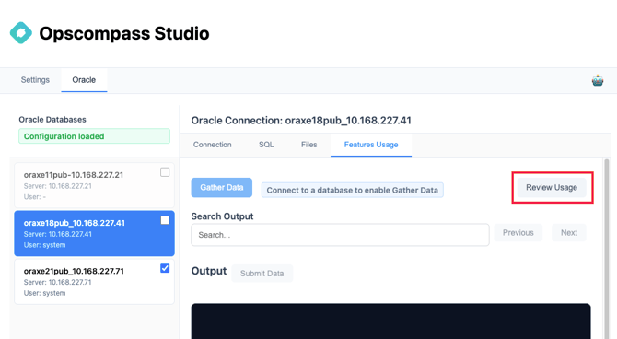Click the Configuration loaded status banner

click(95, 136)
